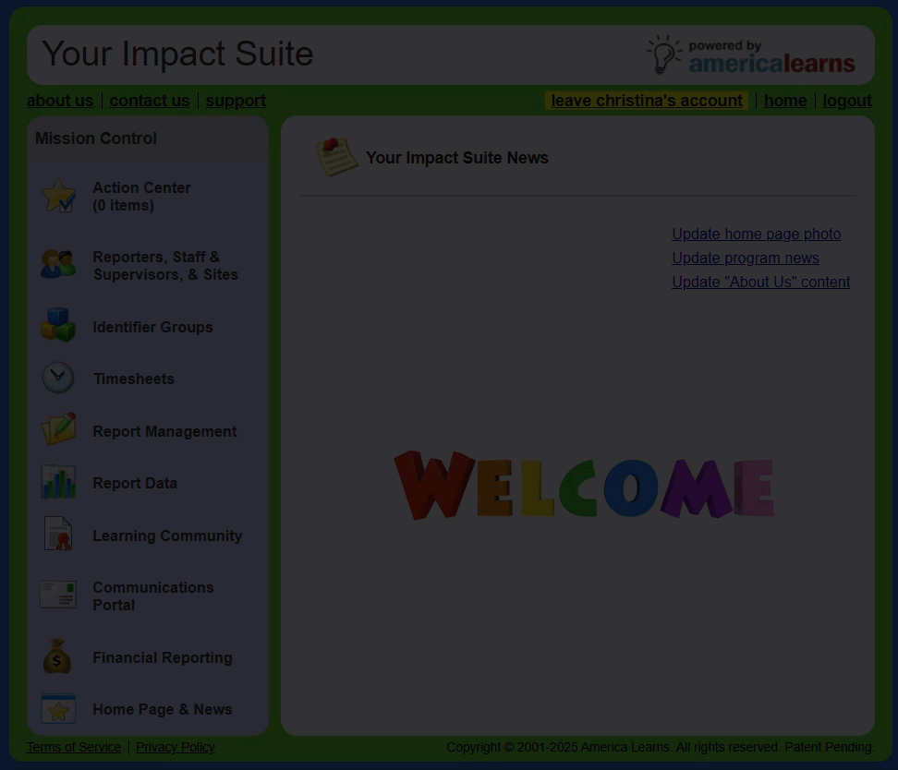Open the Home Page & News star icon
Screen dimensions: 898x770
(x=58, y=709)
